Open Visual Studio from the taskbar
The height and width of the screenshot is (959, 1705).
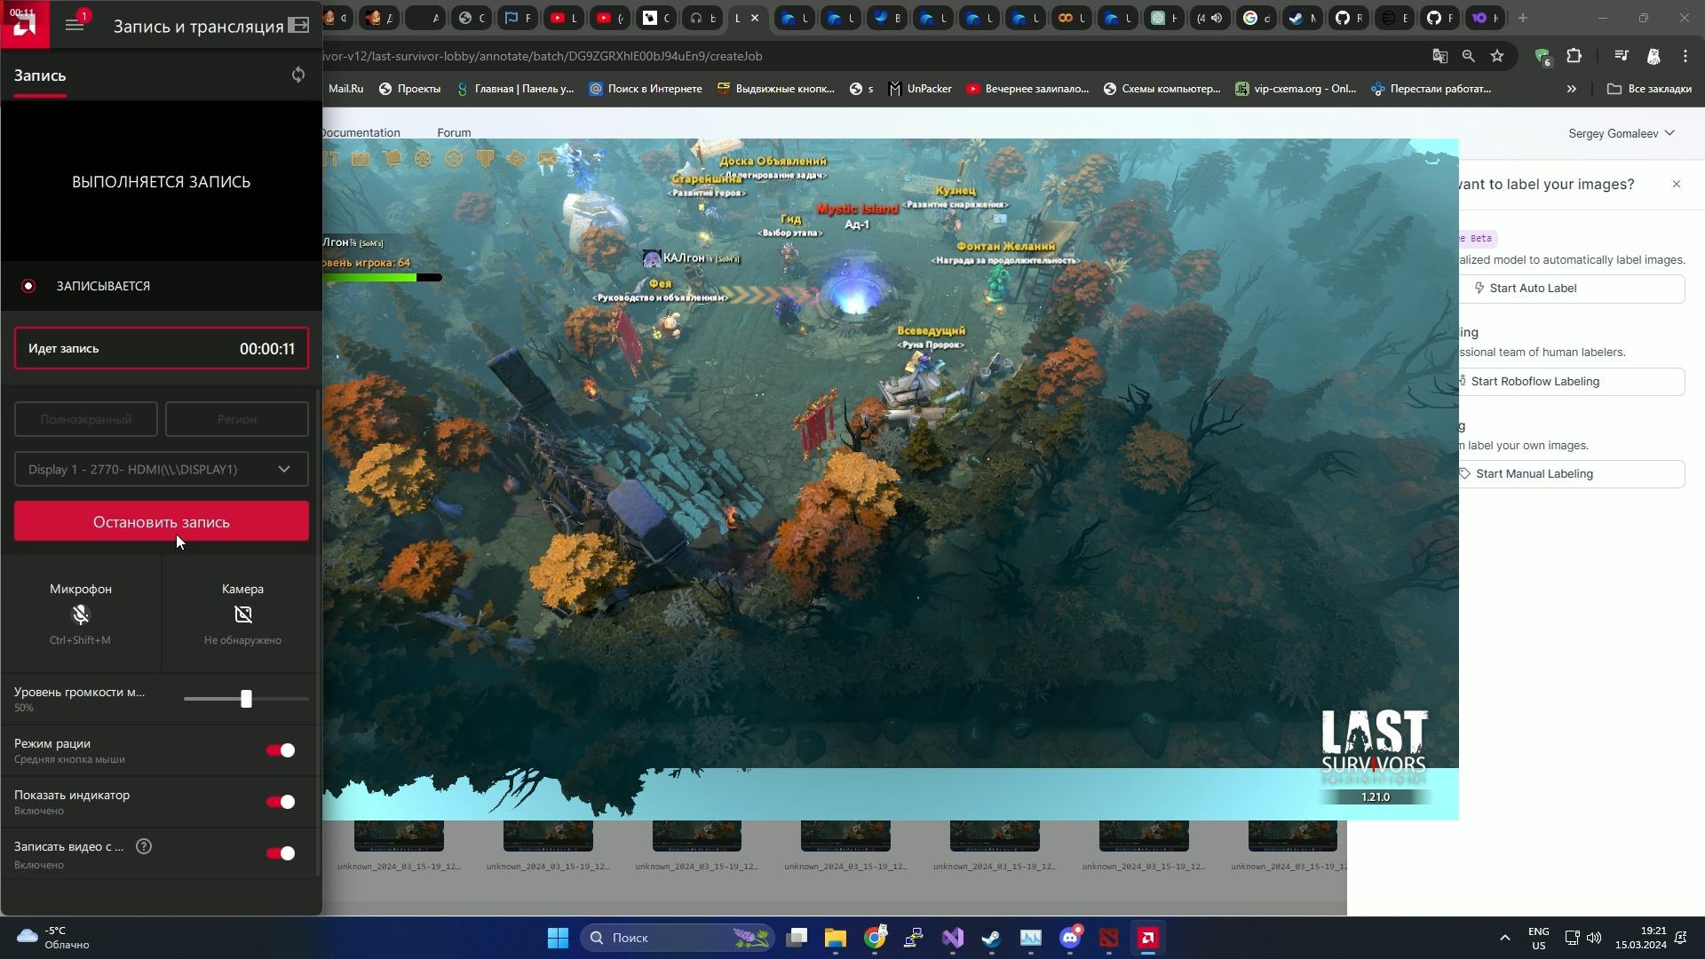point(953,938)
